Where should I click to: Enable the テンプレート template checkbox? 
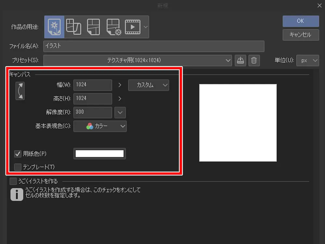18,167
